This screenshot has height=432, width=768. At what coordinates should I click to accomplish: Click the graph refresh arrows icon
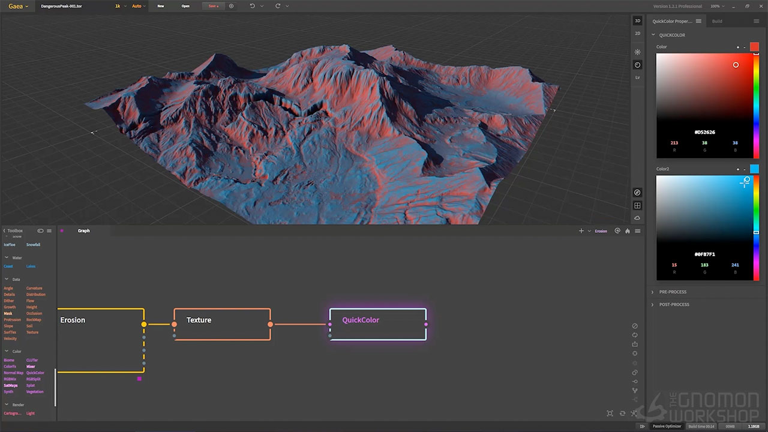click(x=622, y=413)
